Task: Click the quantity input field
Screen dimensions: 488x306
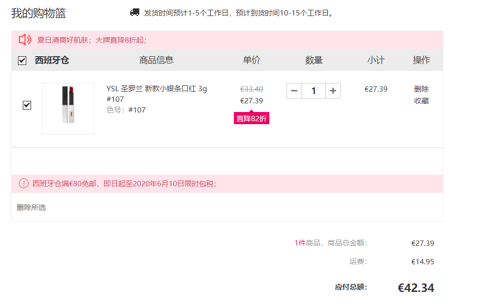Action: [x=314, y=91]
